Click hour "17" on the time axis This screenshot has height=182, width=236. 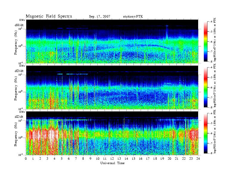[x=148, y=159]
